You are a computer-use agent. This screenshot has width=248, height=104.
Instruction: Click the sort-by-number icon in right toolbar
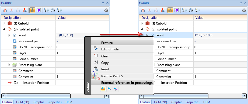pyautogui.click(x=191, y=11)
